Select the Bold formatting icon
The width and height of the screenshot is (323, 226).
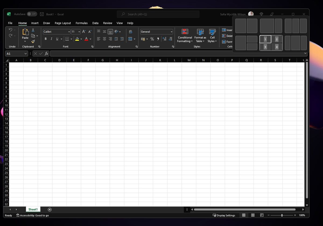[45, 39]
